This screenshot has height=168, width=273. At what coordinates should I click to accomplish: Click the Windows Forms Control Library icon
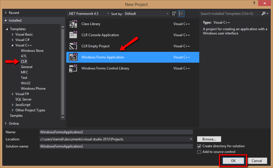[73, 68]
